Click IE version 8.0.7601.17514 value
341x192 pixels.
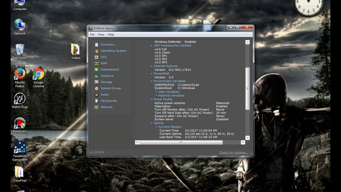180,70
